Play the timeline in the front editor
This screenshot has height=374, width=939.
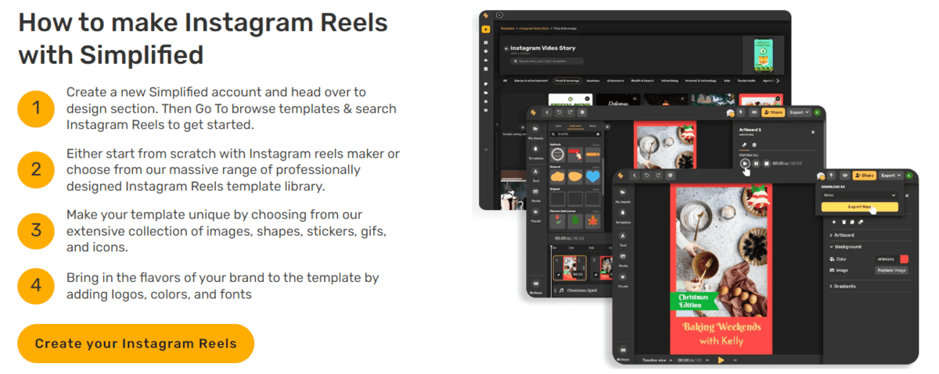click(721, 360)
